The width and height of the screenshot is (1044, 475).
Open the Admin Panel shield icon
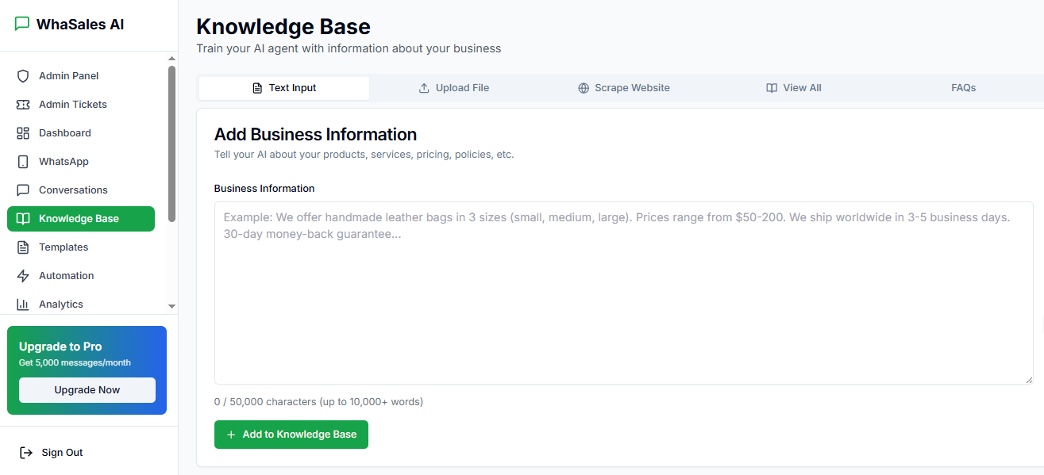tap(24, 75)
